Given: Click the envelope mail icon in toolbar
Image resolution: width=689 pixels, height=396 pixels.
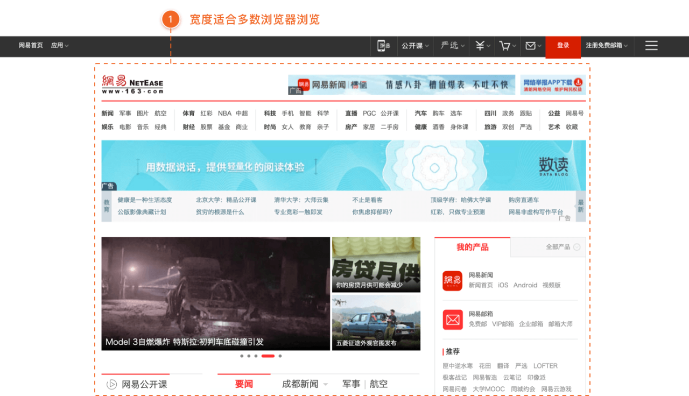Looking at the screenshot, I should (x=530, y=46).
